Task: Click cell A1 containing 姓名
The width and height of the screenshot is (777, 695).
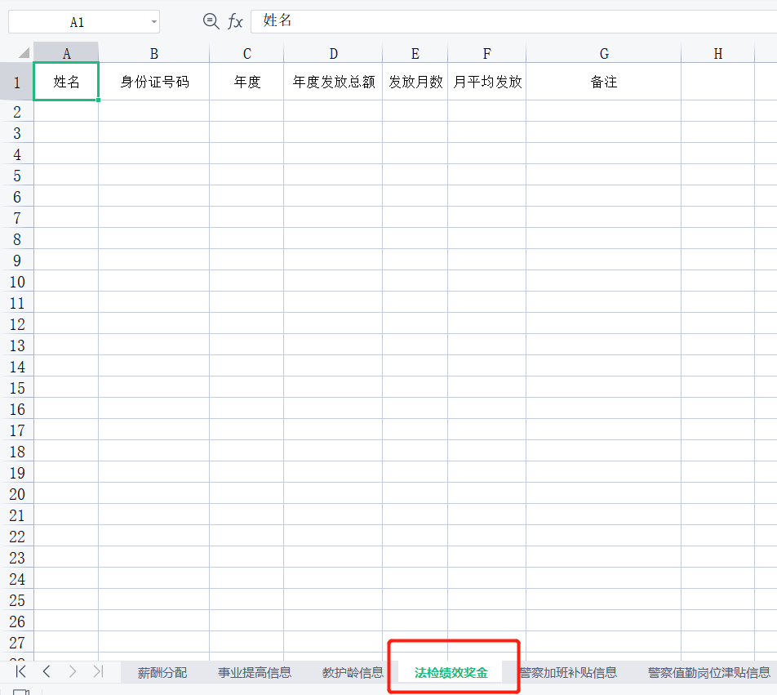Action: click(66, 82)
